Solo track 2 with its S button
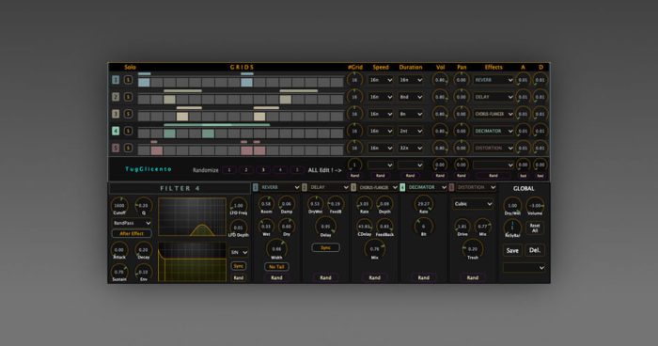658x346 pixels. tap(128, 97)
